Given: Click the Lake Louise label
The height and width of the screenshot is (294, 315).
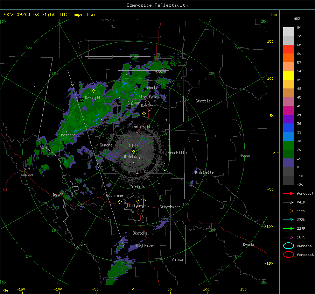Looking at the screenshot, I should (x=27, y=172).
